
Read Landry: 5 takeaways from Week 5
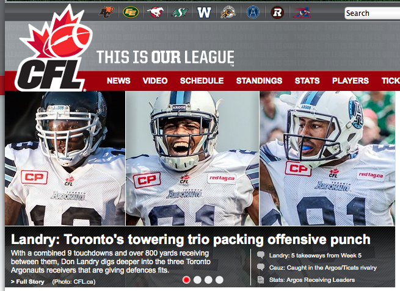(315, 256)
